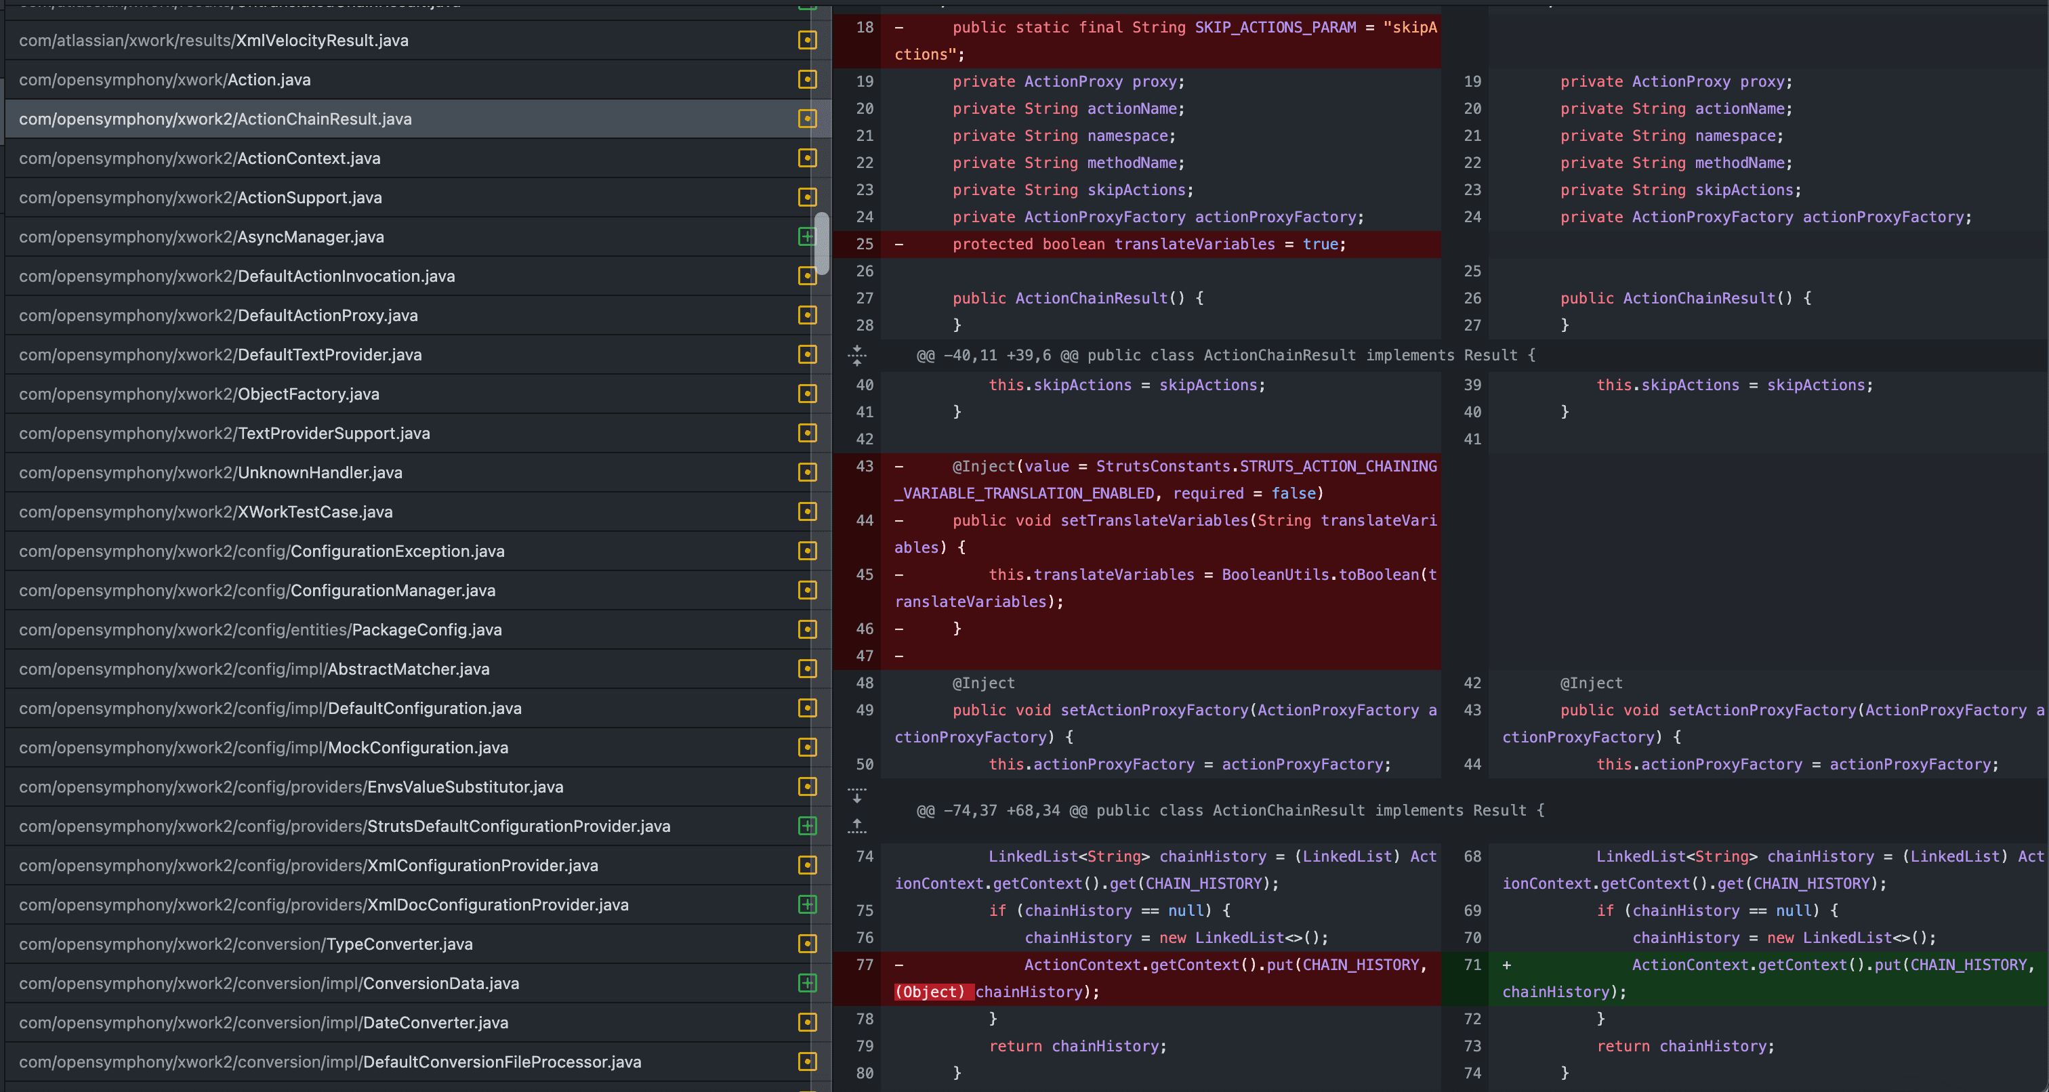Click the modified icon for XmlVelocityResult.java

point(806,40)
